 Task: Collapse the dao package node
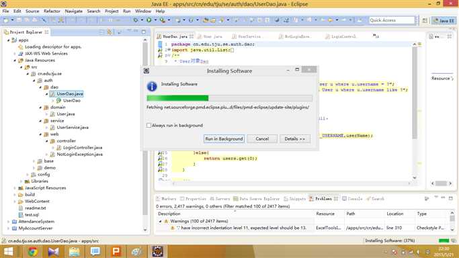pyautogui.click(x=40, y=87)
